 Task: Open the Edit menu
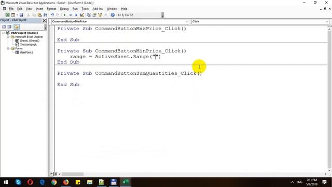(x=20, y=9)
